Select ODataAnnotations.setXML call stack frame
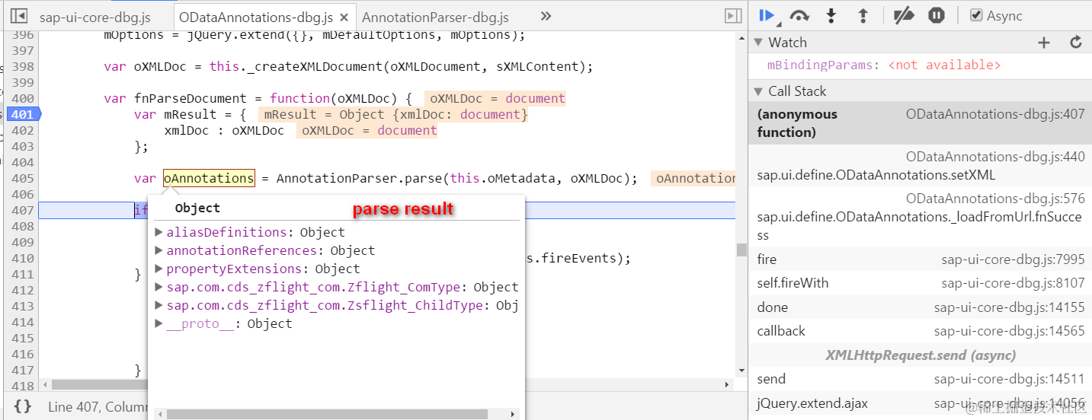The height and width of the screenshot is (420, 1092). [x=920, y=166]
